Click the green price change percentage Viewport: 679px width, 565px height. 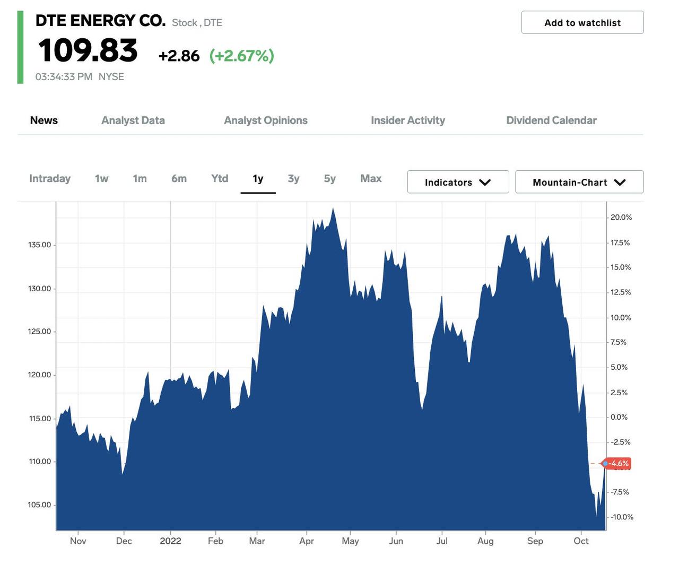tap(242, 55)
